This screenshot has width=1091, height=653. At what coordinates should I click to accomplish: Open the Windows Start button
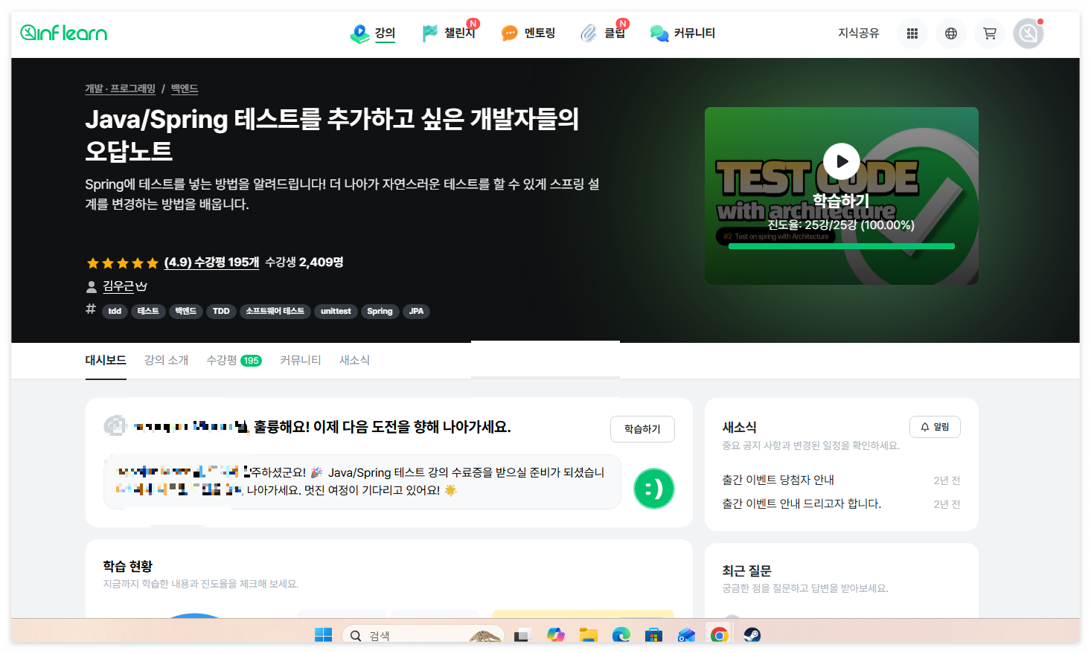(x=323, y=635)
